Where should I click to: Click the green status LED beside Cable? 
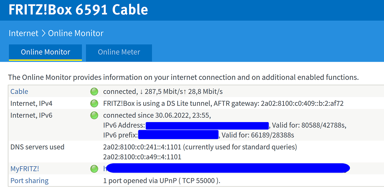tap(94, 91)
